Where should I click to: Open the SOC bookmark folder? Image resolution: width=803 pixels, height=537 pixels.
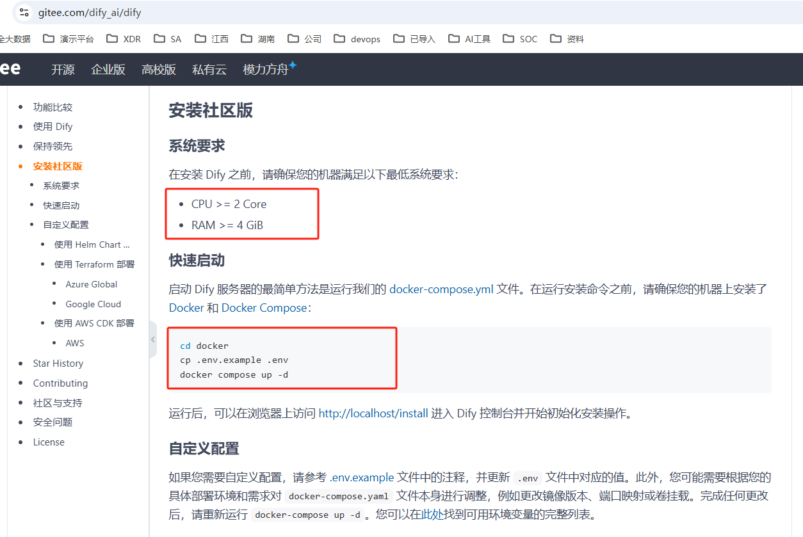click(x=520, y=39)
